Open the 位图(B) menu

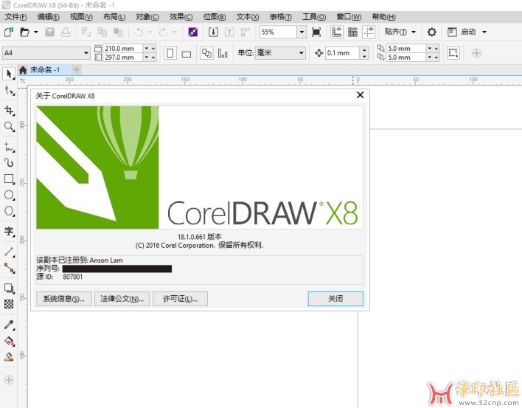[214, 17]
